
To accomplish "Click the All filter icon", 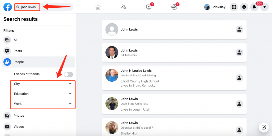I will (x=7, y=40).
